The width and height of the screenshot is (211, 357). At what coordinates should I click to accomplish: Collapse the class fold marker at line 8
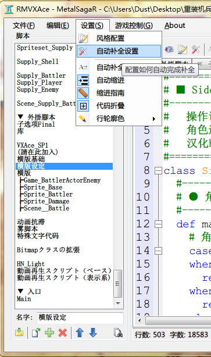[x=158, y=170]
